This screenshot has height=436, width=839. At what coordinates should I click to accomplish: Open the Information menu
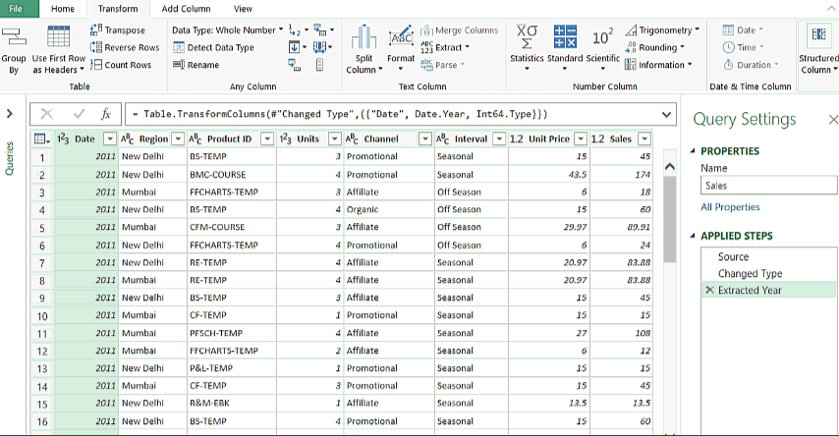pyautogui.click(x=658, y=65)
